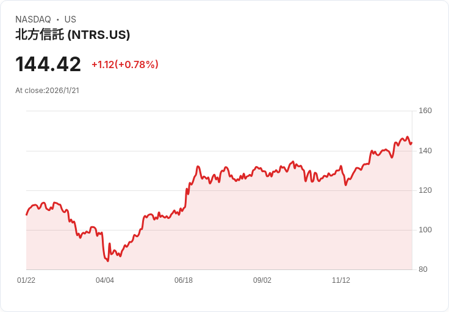Click the 80 y-axis label
This screenshot has height=312, width=449.
(423, 269)
